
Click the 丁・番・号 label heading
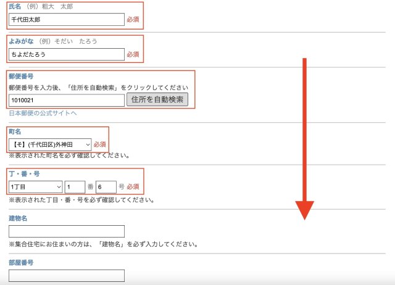(x=24, y=174)
